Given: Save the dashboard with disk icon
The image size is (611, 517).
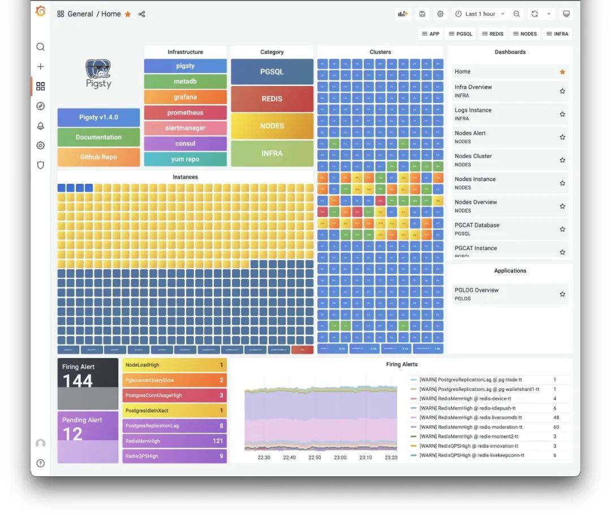Looking at the screenshot, I should 422,14.
